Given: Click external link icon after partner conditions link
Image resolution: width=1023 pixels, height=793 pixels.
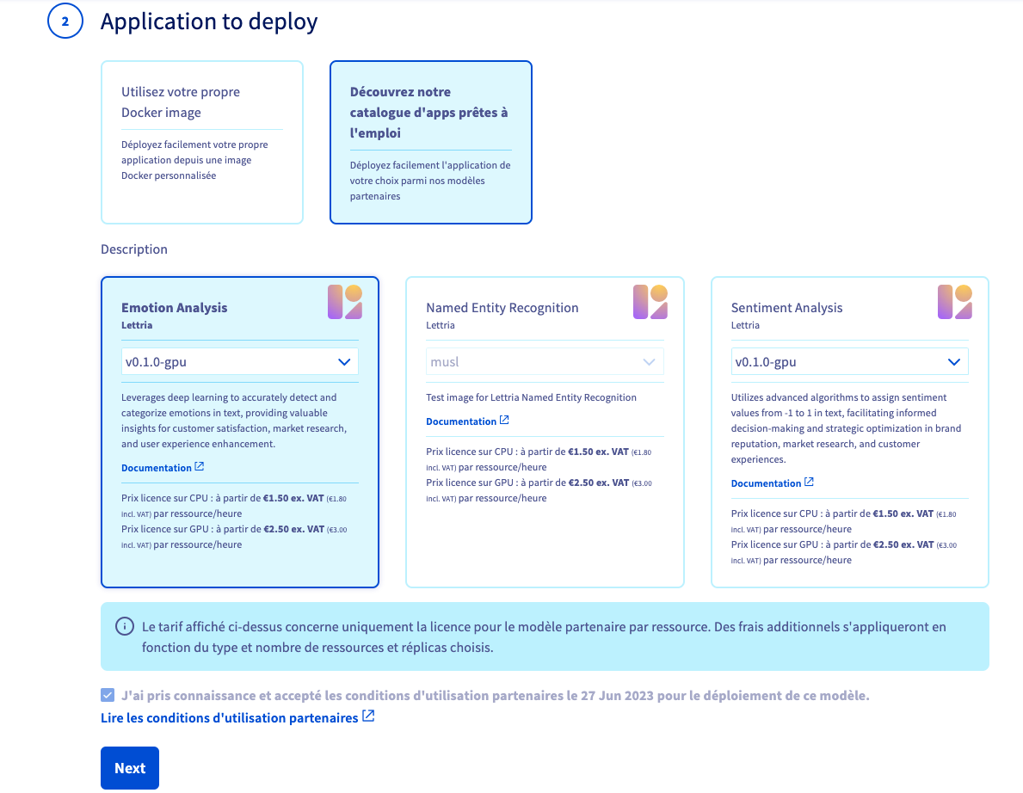Looking at the screenshot, I should point(368,716).
